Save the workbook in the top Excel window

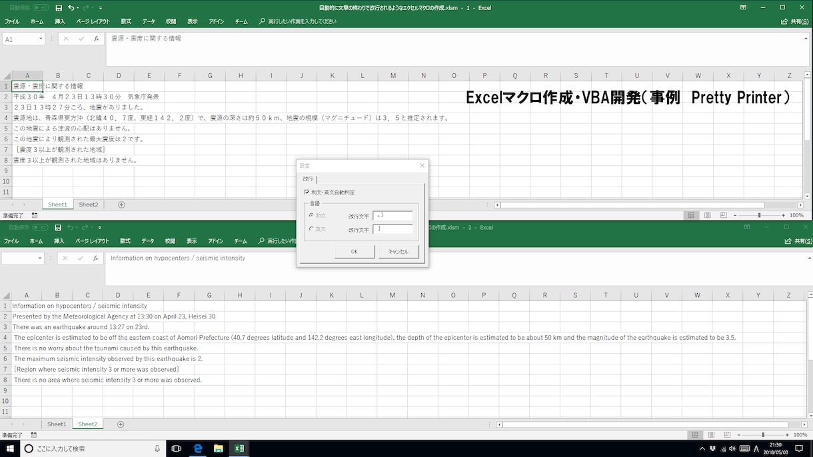point(59,8)
